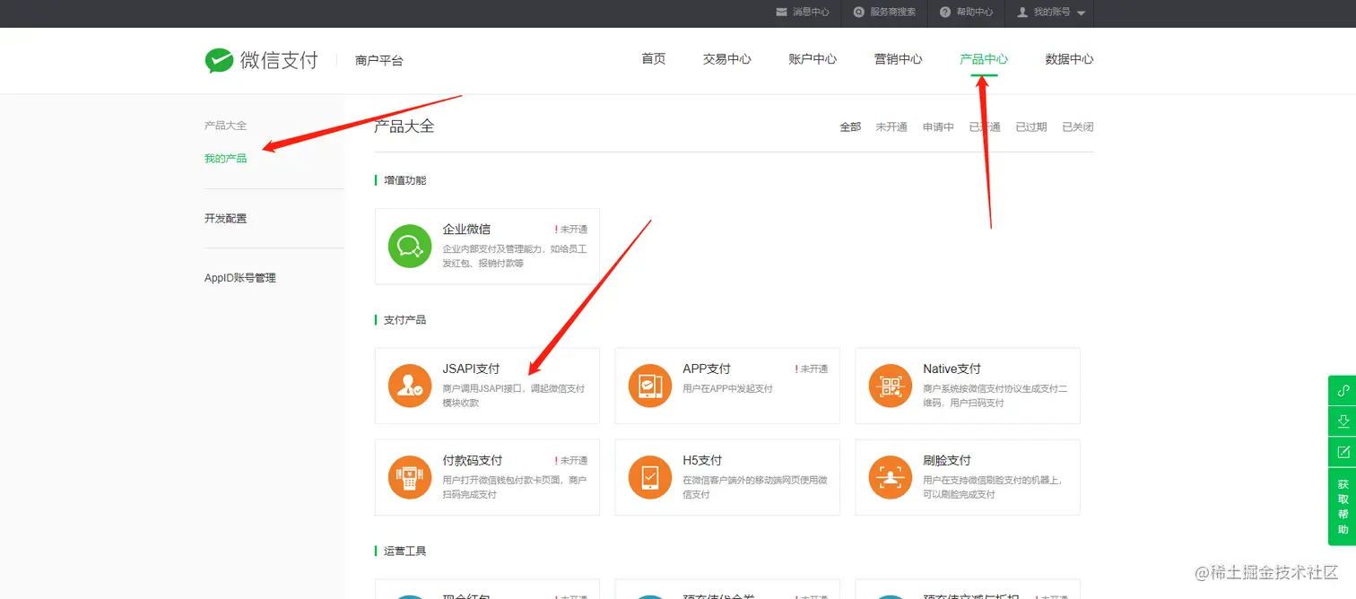Click the 商户平台 label in header
Viewport: 1356px width, 599px height.
pos(379,61)
